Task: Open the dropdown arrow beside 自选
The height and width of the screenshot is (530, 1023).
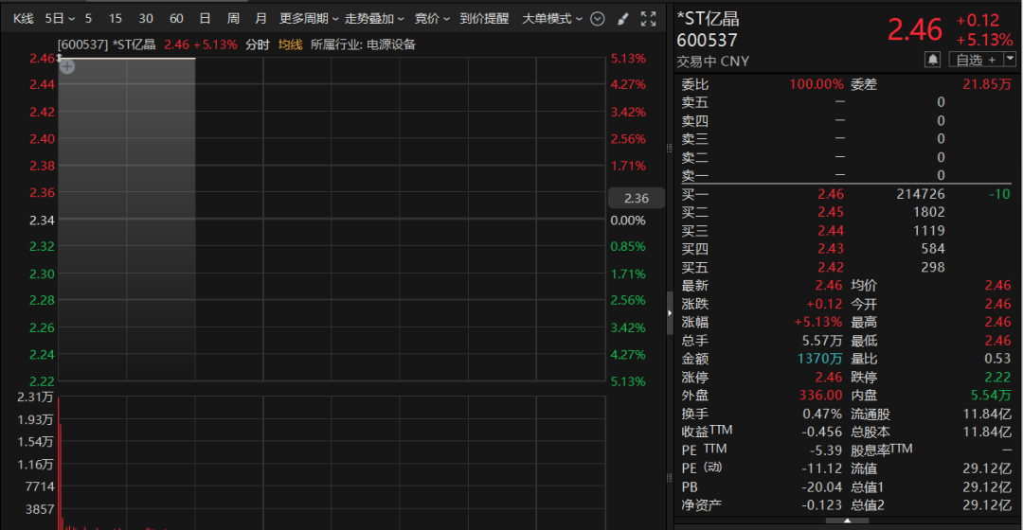Action: click(x=1010, y=60)
